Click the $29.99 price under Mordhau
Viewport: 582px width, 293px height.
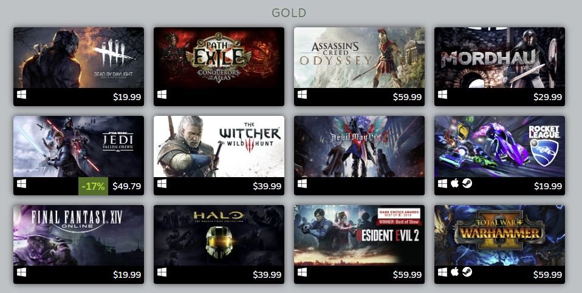coord(548,97)
